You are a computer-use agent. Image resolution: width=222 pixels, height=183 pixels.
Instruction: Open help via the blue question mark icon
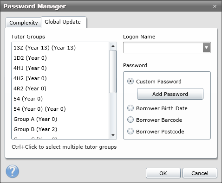13,171
